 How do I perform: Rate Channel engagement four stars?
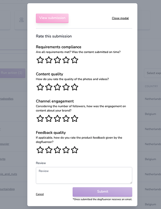tap(66, 118)
